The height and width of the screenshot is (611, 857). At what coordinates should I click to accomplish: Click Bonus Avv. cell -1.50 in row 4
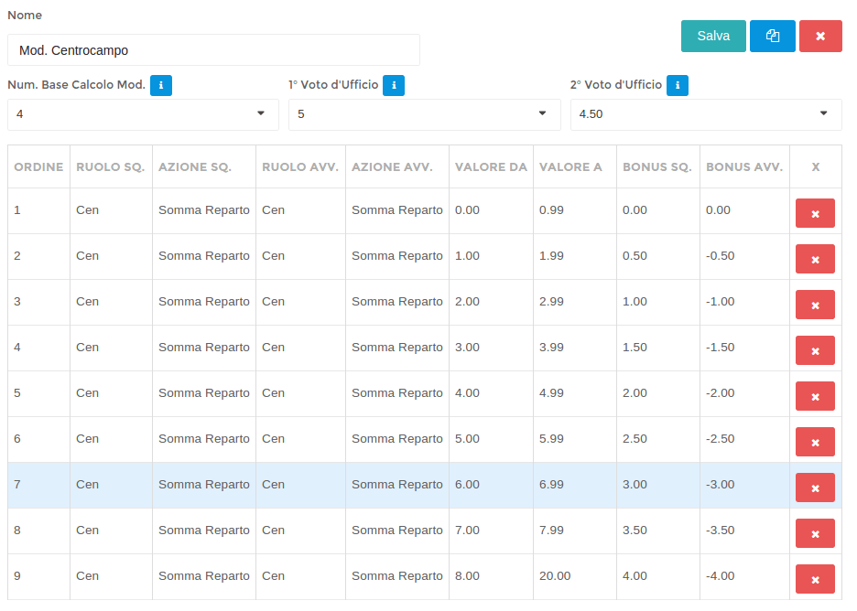click(721, 348)
